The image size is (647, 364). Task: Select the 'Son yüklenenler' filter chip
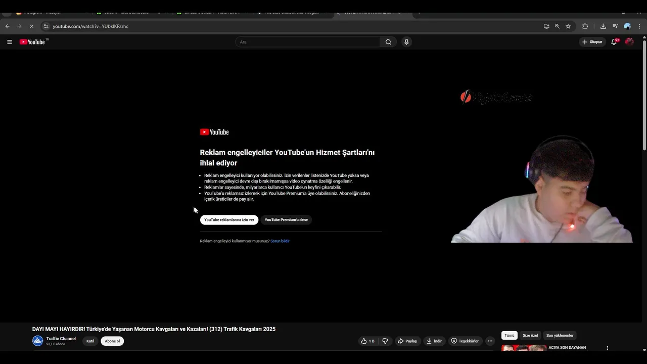tap(560, 335)
